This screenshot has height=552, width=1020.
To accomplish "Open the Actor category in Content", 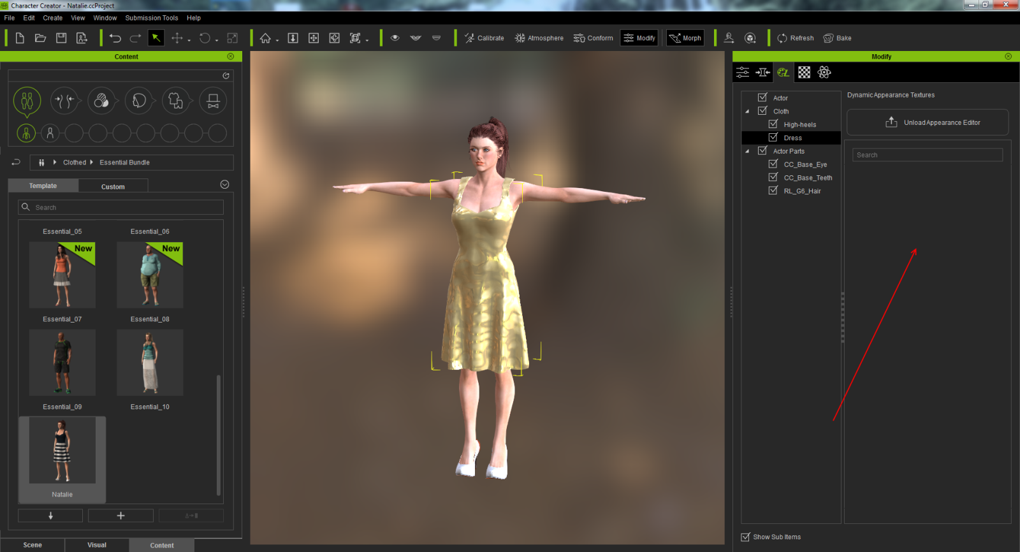I will tap(27, 101).
